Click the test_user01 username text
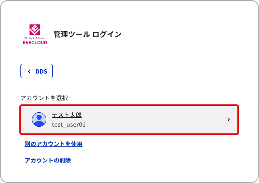 pos(69,125)
